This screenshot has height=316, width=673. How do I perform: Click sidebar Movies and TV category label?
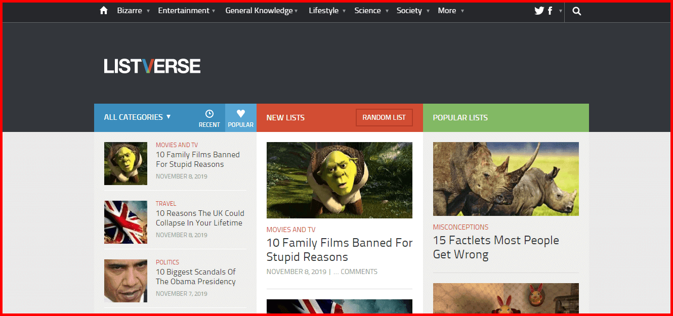177,145
